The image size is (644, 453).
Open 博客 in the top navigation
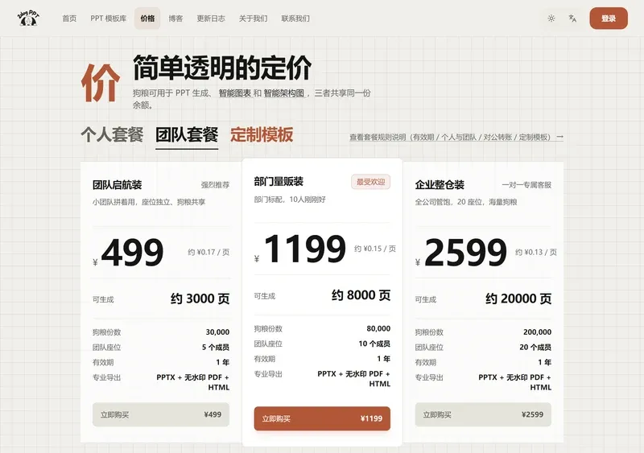[175, 19]
